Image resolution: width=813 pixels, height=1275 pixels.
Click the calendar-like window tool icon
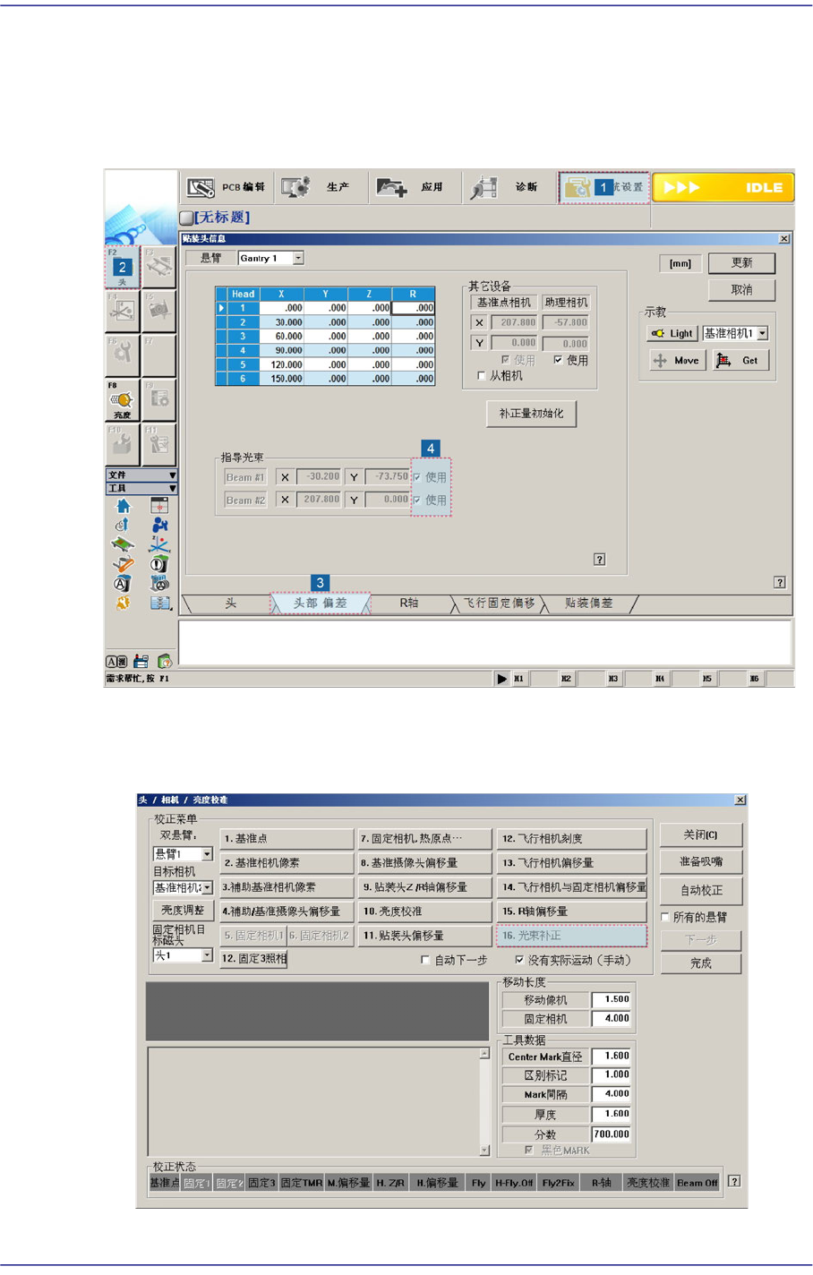point(159,507)
